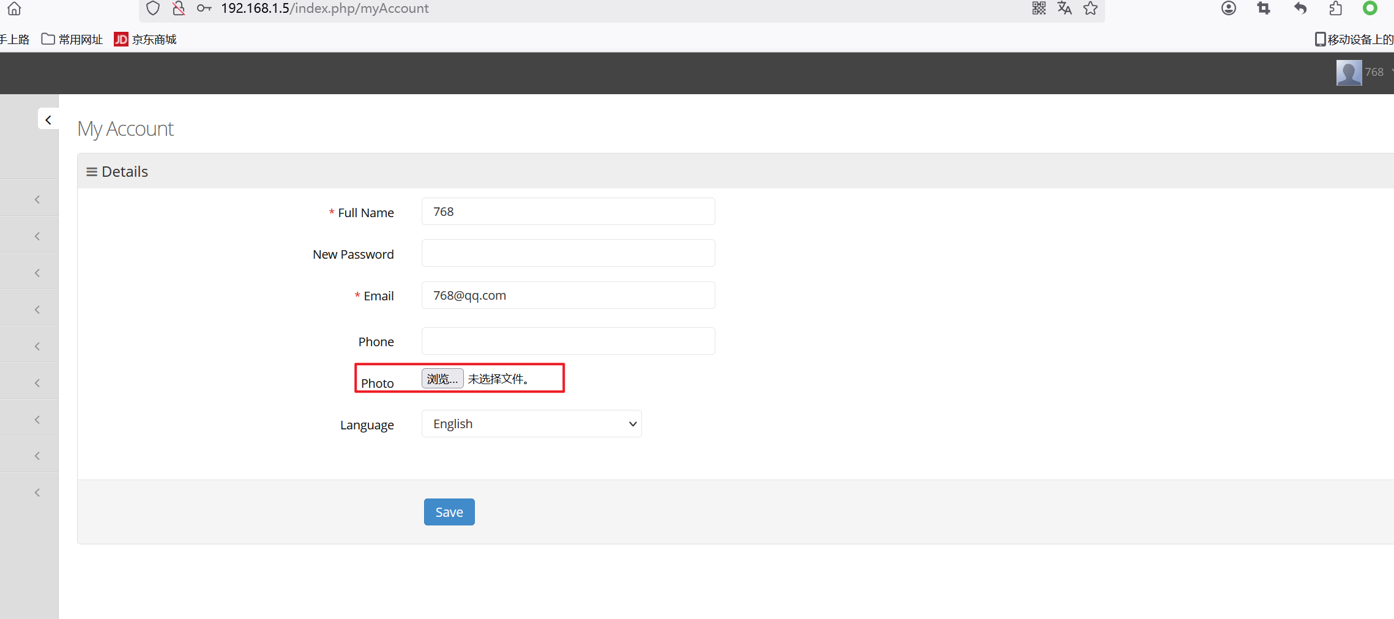
Task: Open the 京东商城 bookmark
Action: click(x=146, y=40)
